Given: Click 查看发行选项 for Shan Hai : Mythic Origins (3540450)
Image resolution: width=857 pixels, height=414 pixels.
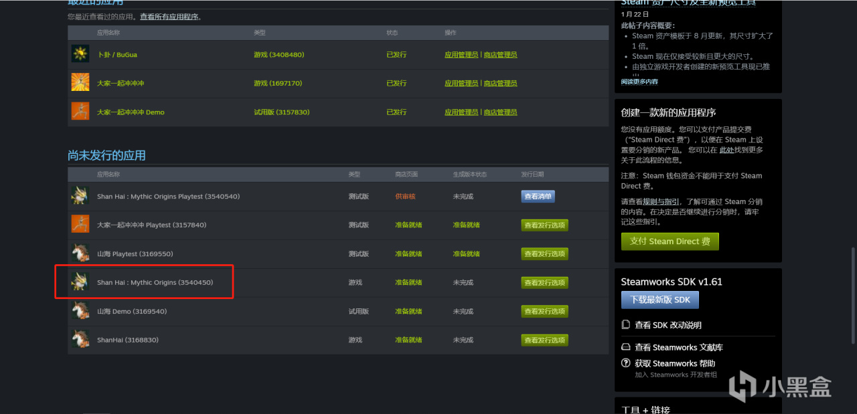Looking at the screenshot, I should [545, 283].
